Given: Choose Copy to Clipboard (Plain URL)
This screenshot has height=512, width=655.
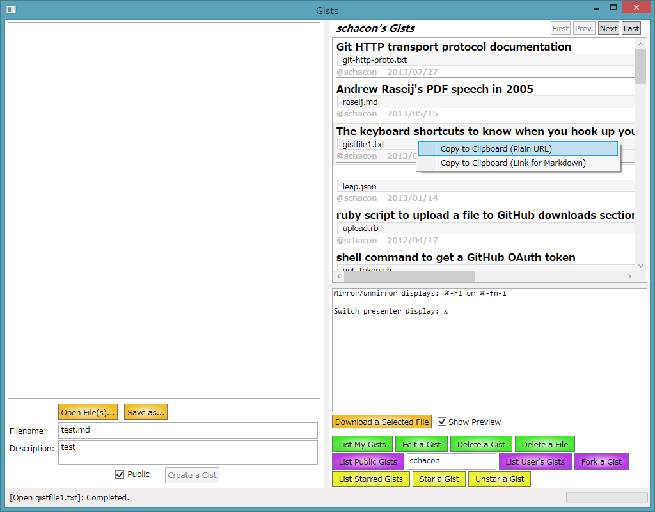Looking at the screenshot, I should (518, 148).
